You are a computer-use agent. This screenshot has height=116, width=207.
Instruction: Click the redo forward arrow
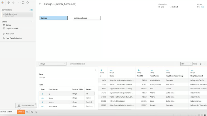13,3
